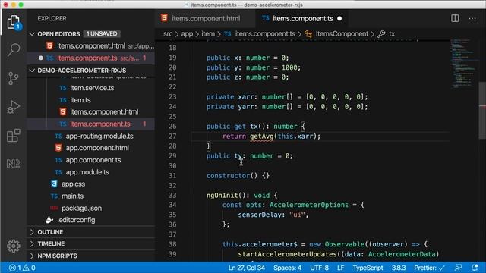Screen dimensions: 486x273
Task: Click the Prettier status item
Action: (429, 268)
